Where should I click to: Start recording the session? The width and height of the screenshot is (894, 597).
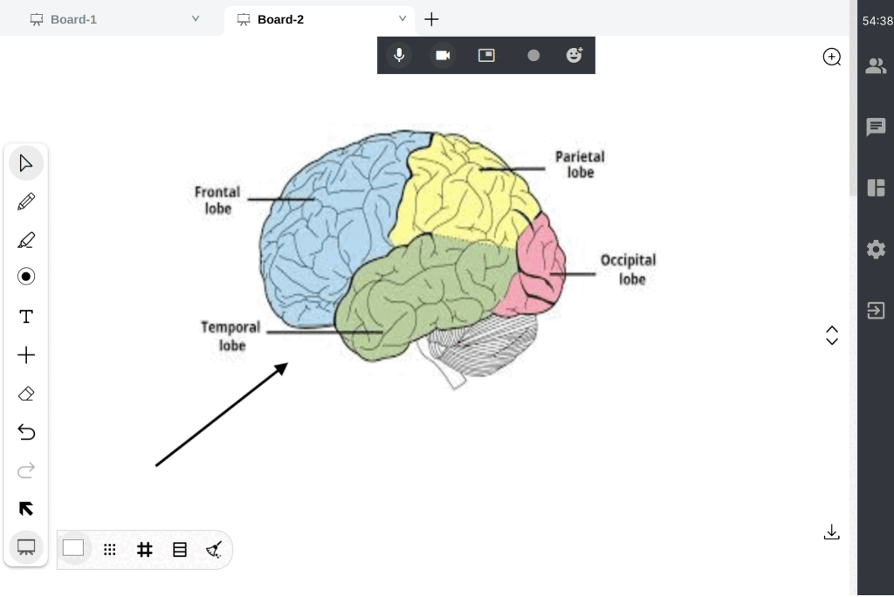533,55
